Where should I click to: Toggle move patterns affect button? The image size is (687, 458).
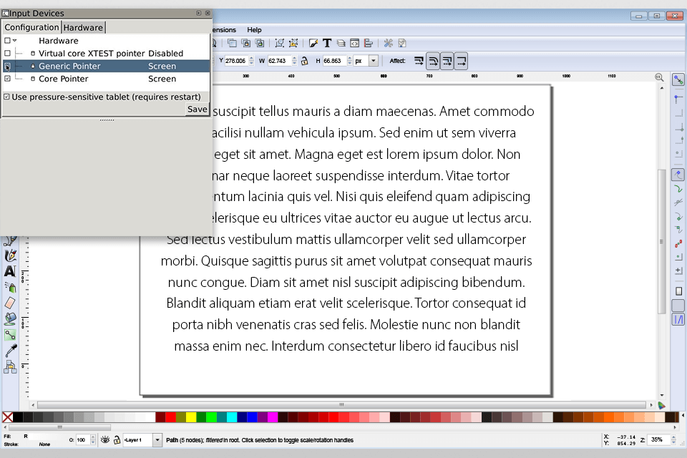pos(461,61)
